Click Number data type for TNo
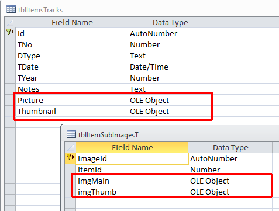Viewport: 279px width, 211px height. [x=170, y=44]
